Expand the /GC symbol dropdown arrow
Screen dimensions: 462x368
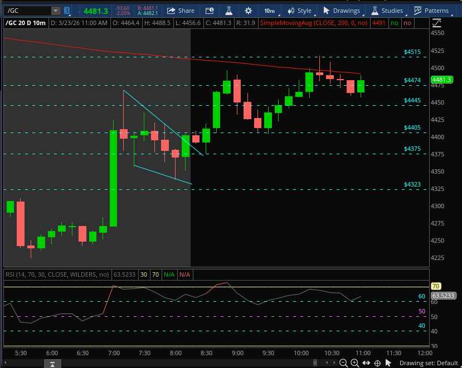click(x=55, y=11)
